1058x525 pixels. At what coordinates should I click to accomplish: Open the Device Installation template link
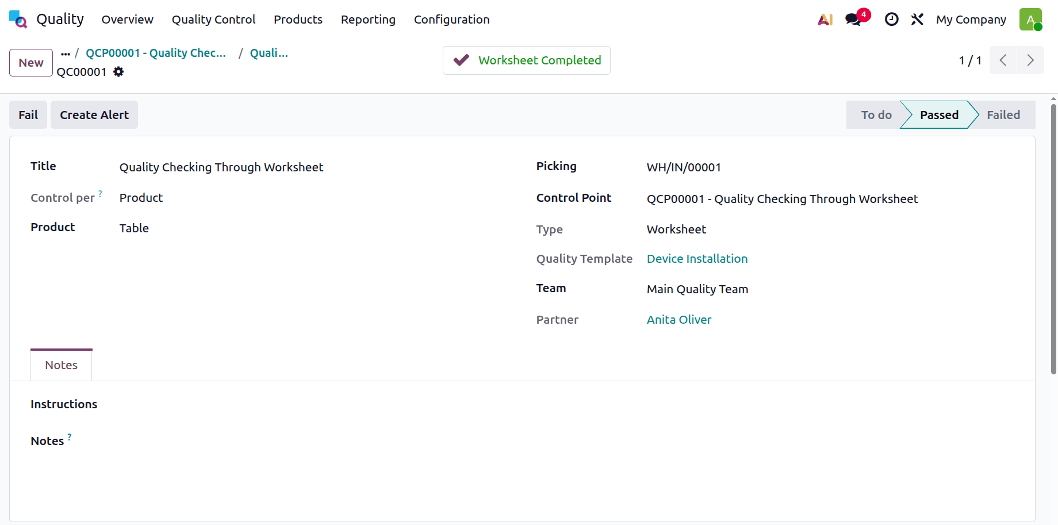tap(697, 259)
